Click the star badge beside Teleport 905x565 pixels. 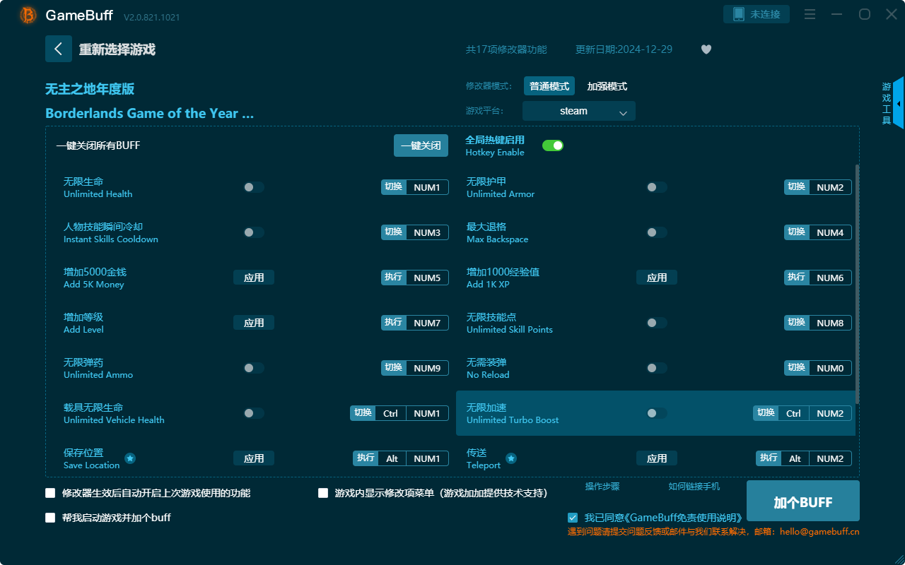[x=511, y=458]
